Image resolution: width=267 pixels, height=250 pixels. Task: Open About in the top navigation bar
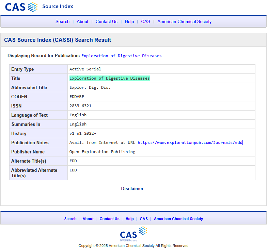(x=82, y=22)
